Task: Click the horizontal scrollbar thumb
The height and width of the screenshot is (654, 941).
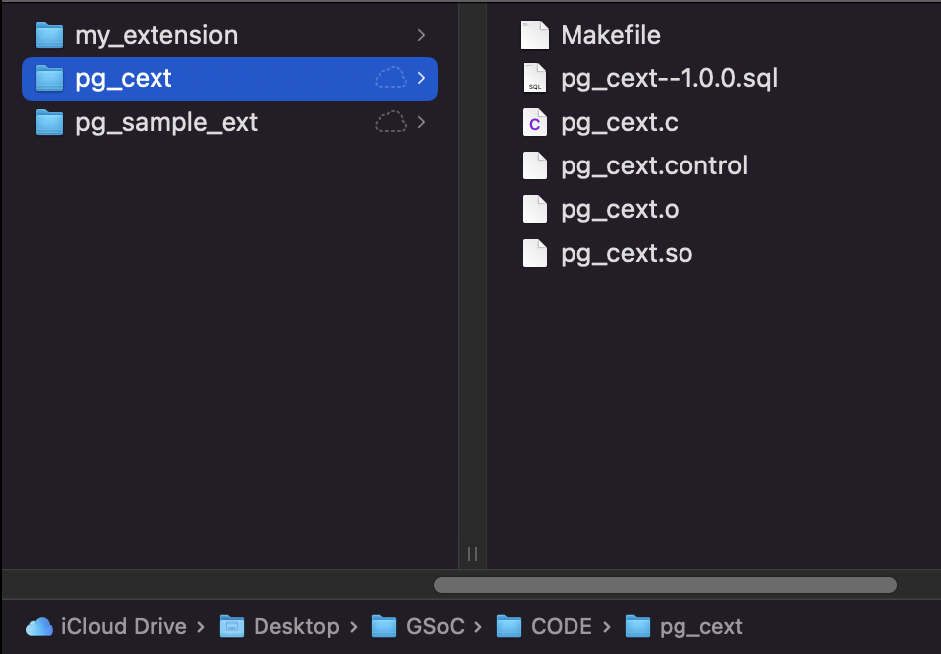Action: [x=665, y=585]
